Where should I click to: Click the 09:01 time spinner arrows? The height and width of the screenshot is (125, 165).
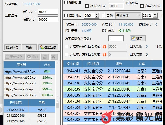pyautogui.click(x=97, y=15)
